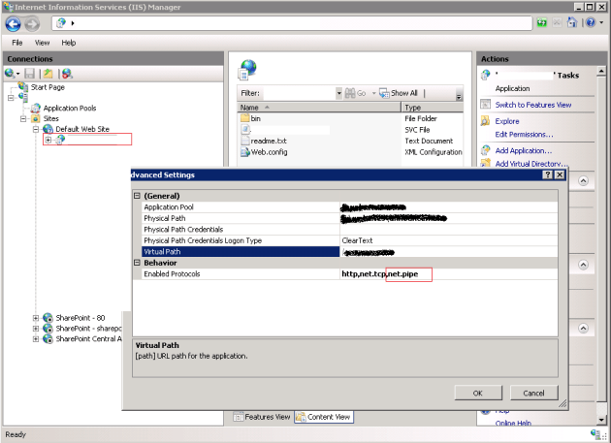Select the Sites folder node

click(x=51, y=118)
